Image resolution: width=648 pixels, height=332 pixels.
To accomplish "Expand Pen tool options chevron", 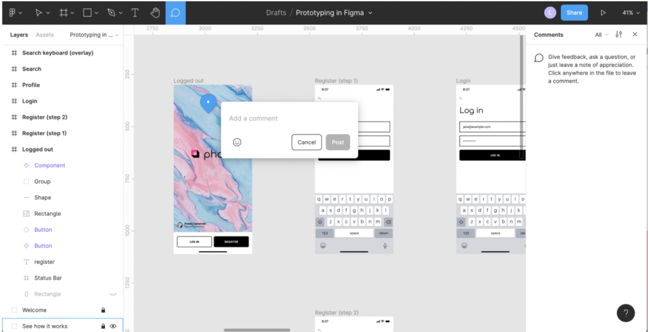I will tap(121, 13).
